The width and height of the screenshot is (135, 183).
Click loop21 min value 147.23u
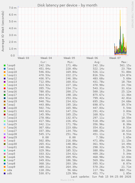pos(71,111)
